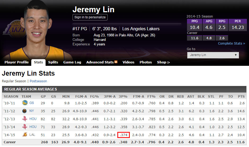
Task: Click the MIN column header
Action: tap(66, 96)
